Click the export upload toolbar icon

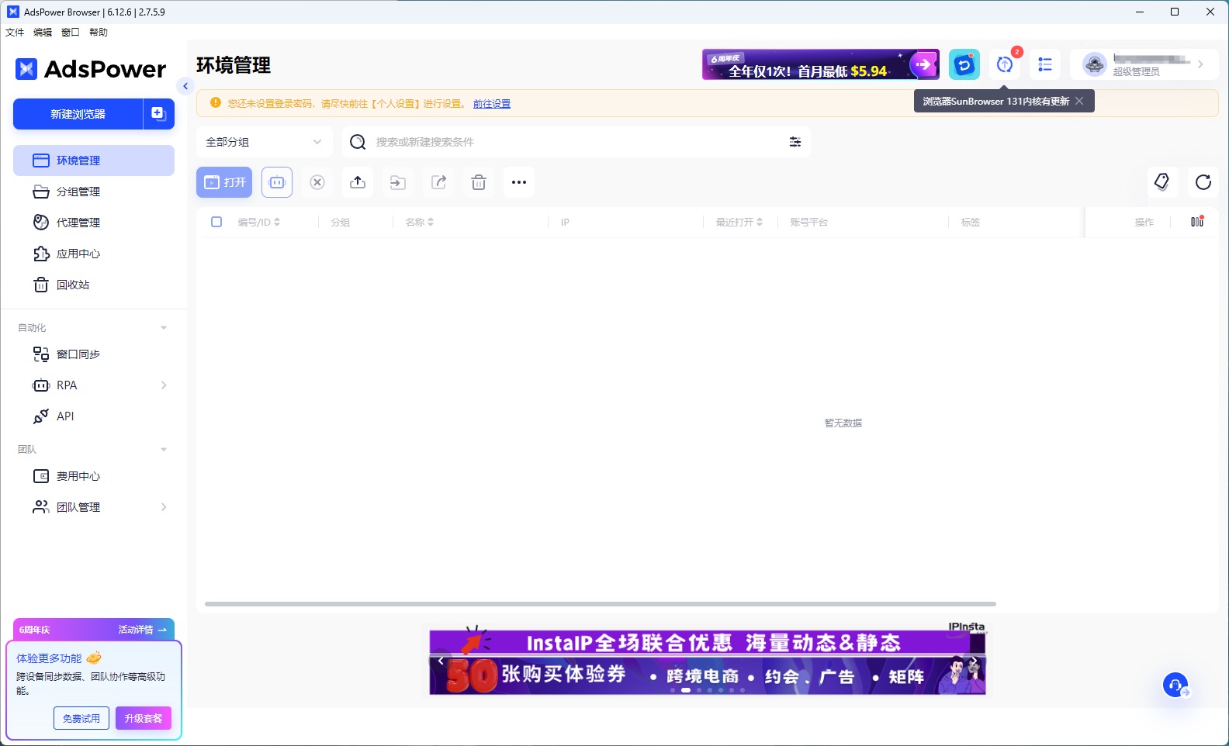click(358, 182)
